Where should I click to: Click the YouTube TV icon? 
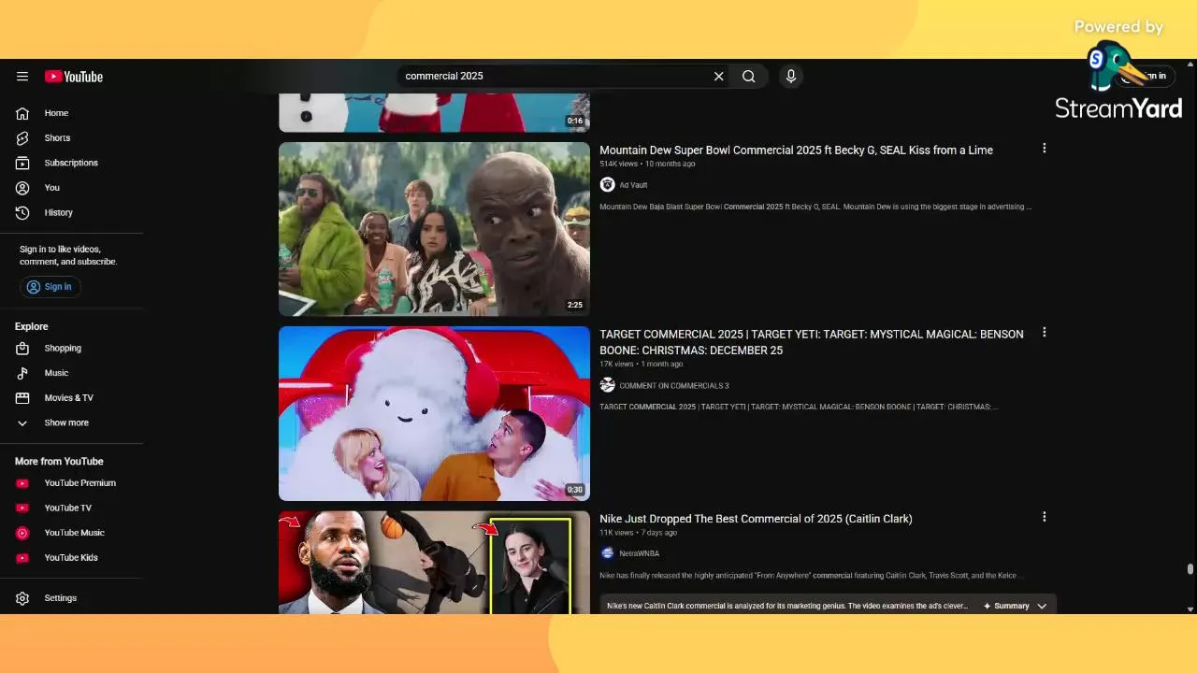point(22,508)
